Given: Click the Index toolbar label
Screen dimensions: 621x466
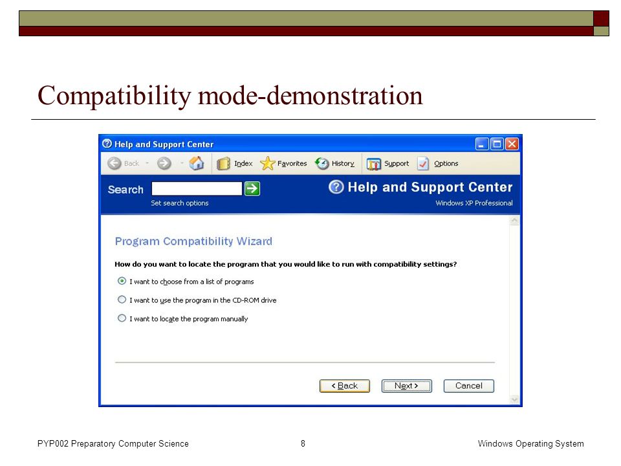Looking at the screenshot, I should (x=243, y=163).
